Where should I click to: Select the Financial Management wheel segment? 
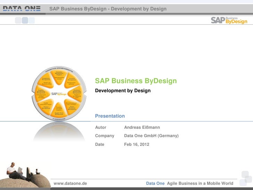[72, 80]
